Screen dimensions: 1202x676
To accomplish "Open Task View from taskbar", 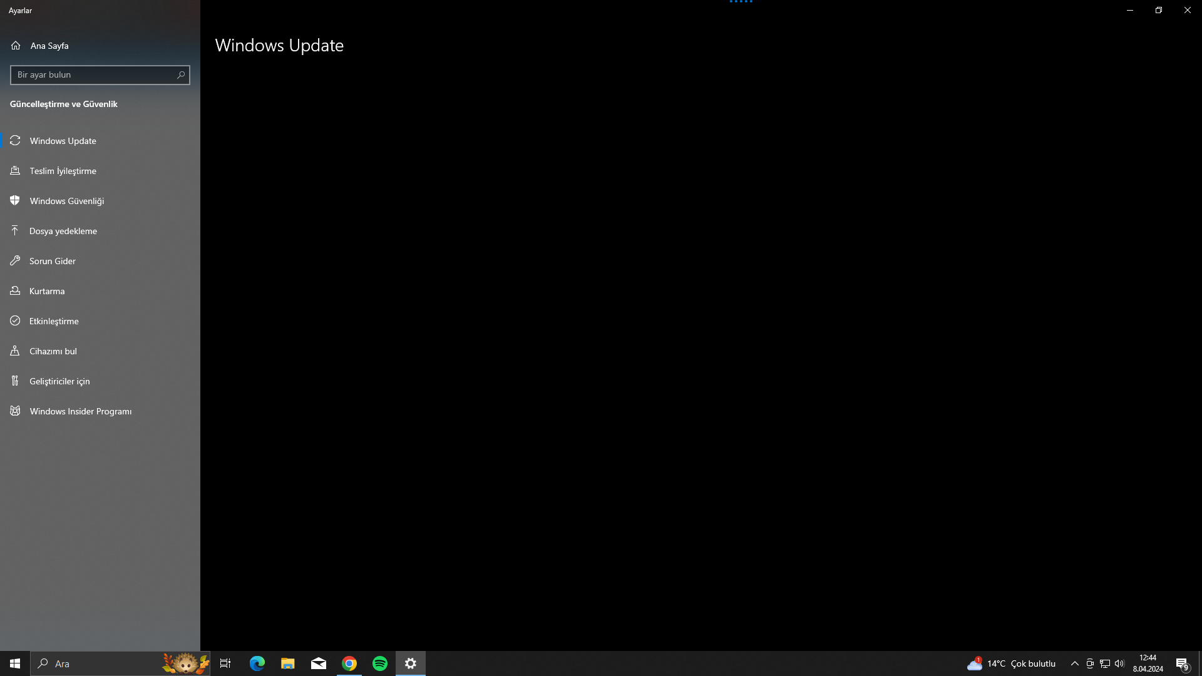I will click(x=225, y=663).
